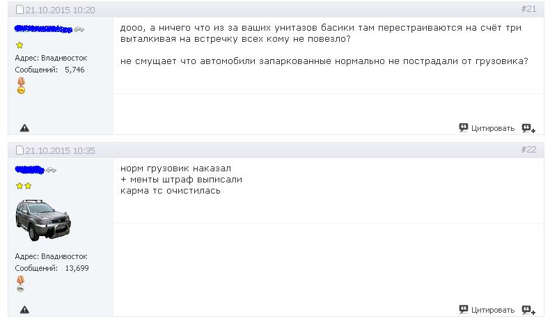The image size is (550, 321).
Task: Click the post document icon beside 21.10.2015 10:35
Action: (20, 150)
